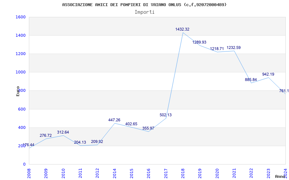Click data label 885.84
The image size is (289, 180).
click(251, 80)
